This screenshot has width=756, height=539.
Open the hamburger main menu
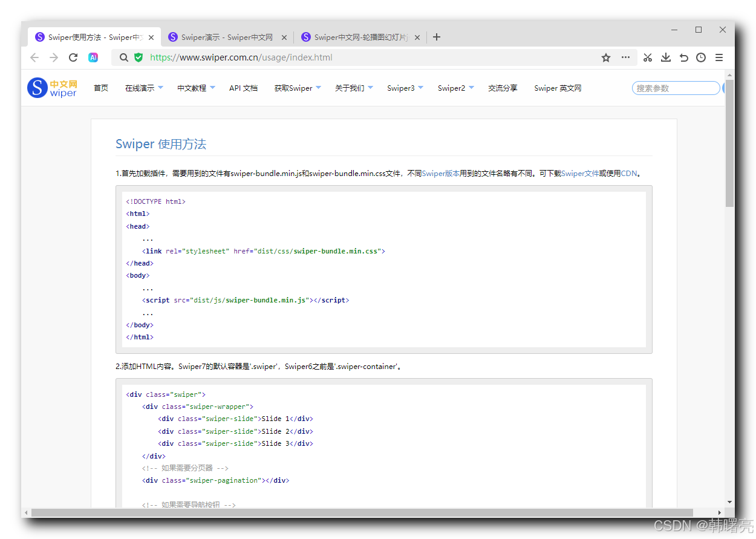click(719, 57)
